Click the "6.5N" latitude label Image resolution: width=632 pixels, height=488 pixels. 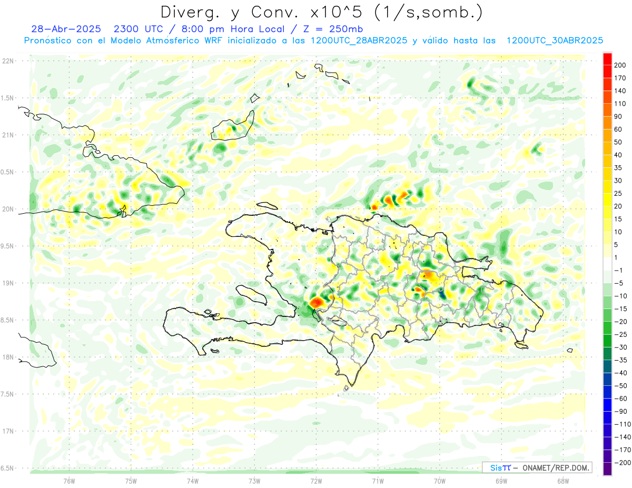pos(8,468)
